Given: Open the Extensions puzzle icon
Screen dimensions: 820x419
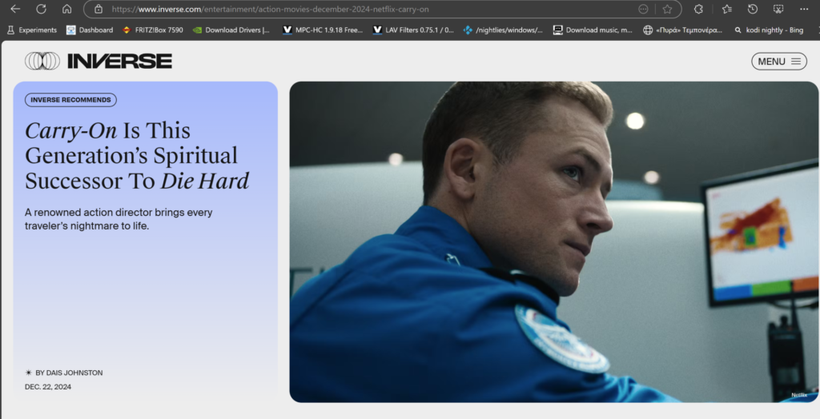Looking at the screenshot, I should coord(698,9).
